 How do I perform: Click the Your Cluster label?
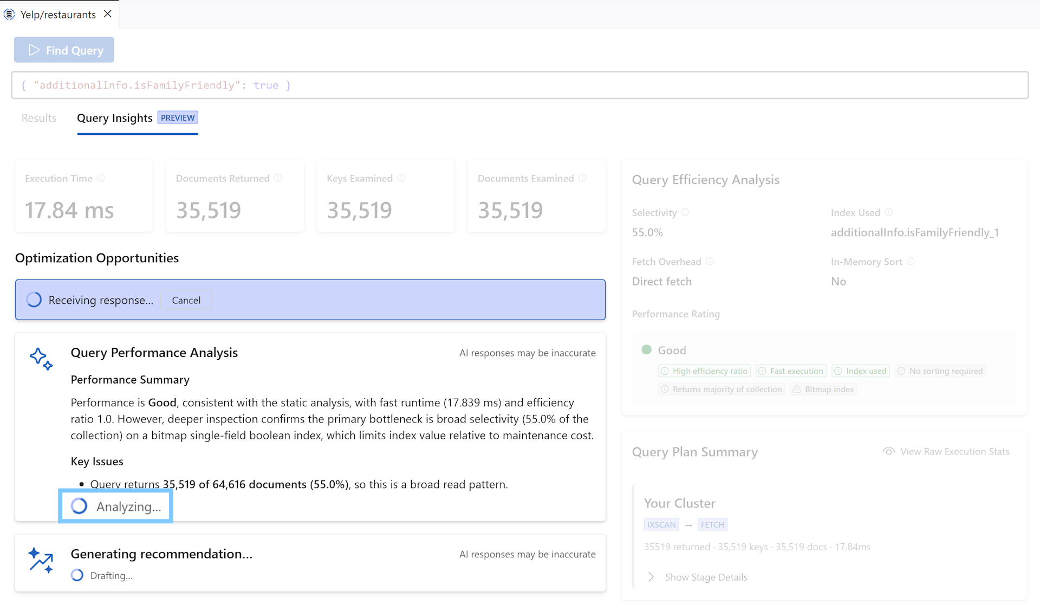click(680, 503)
